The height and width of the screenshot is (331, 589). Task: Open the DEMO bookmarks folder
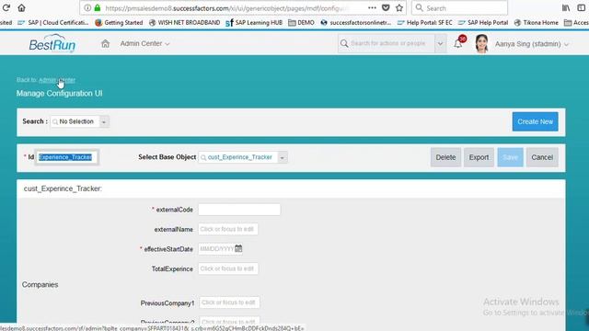(x=301, y=22)
